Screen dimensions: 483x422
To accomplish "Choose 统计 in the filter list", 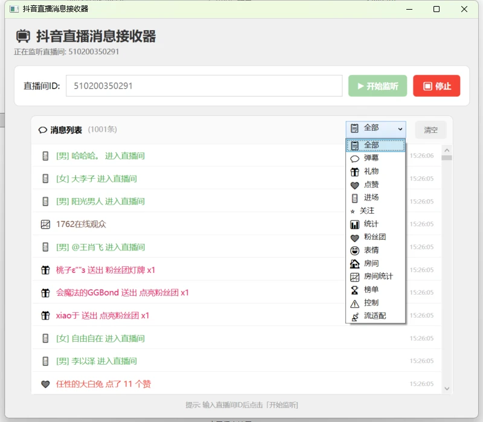I will 376,224.
